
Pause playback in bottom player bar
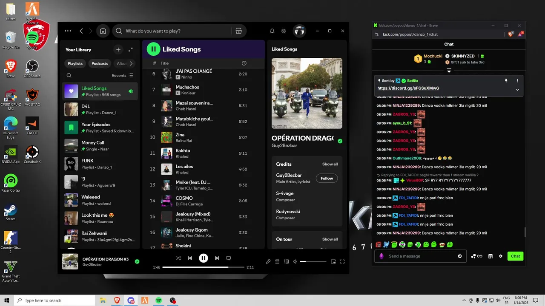click(204, 258)
